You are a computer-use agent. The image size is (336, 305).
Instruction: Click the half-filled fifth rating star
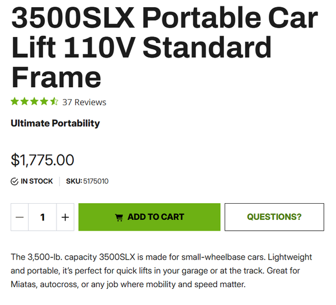point(54,102)
